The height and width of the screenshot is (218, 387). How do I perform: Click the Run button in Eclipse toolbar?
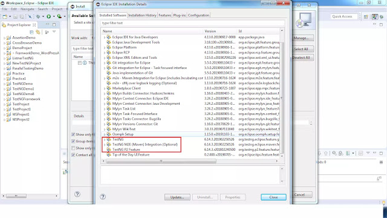click(48, 16)
